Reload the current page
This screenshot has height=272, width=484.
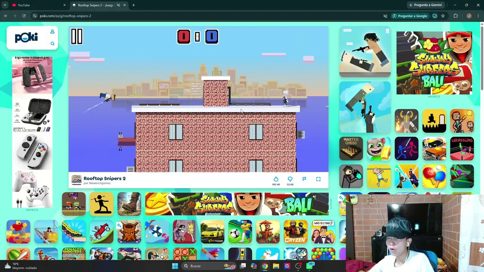click(24, 16)
